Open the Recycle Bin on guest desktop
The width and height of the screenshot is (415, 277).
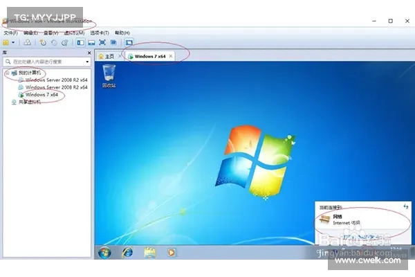click(x=109, y=74)
